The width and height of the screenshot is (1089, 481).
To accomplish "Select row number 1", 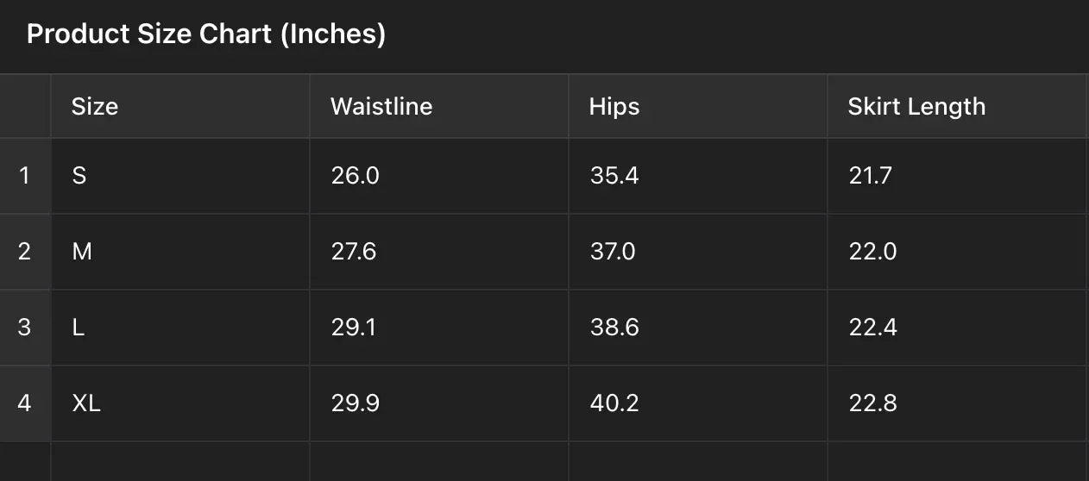I will [24, 176].
